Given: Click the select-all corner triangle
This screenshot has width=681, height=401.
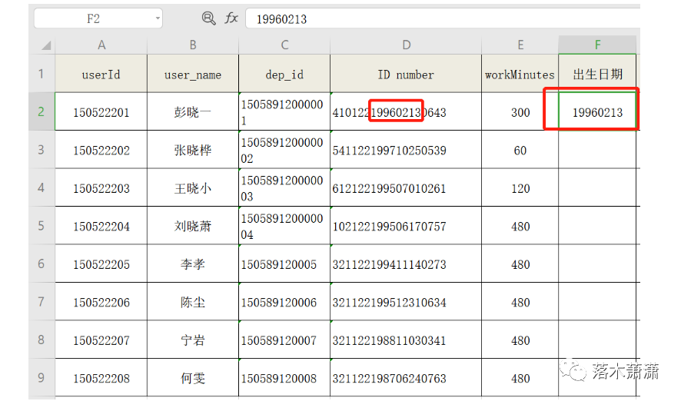Looking at the screenshot, I should click(x=45, y=45).
